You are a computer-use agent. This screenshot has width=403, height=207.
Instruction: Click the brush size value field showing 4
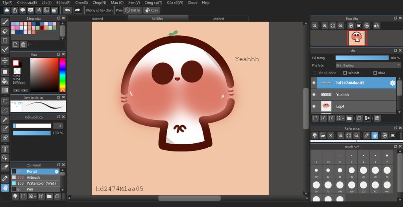pos(58,126)
